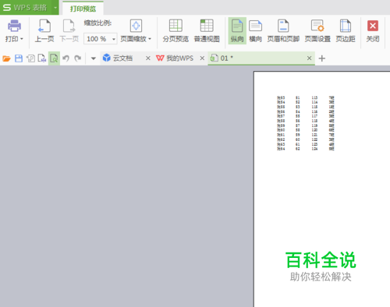Toggle Page Margins (页边距)
Image resolution: width=390 pixels, height=307 pixels.
coord(346,30)
